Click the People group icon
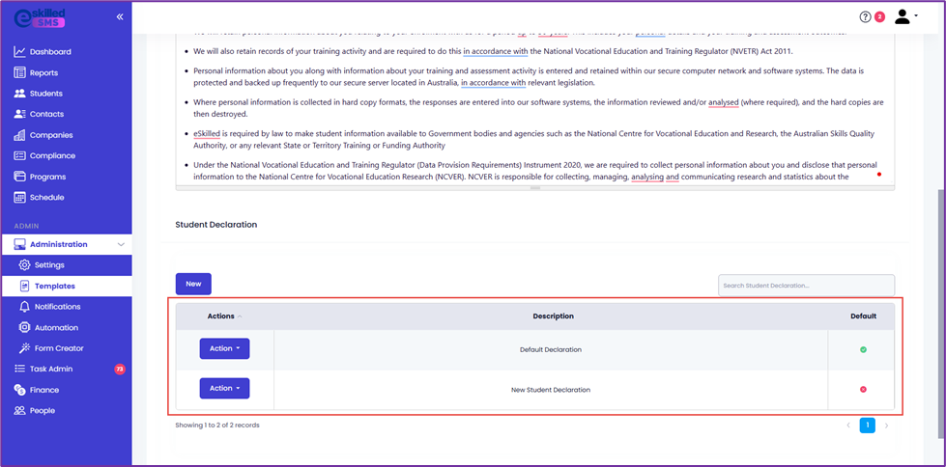Screen dimensions: 946x467 point(19,410)
